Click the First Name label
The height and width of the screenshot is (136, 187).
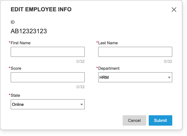pyautogui.click(x=20, y=43)
